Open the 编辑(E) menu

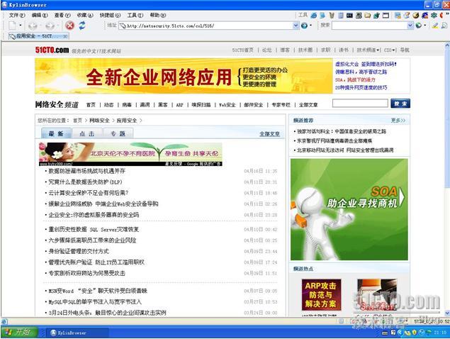[40, 15]
